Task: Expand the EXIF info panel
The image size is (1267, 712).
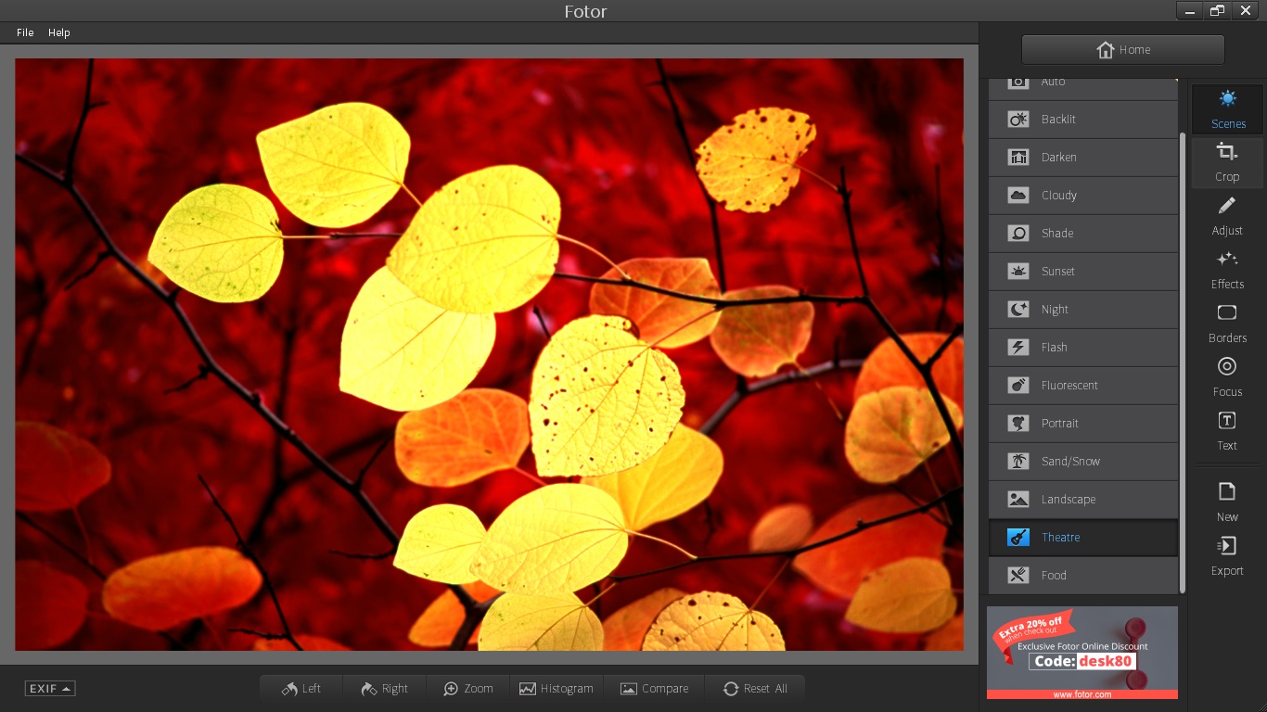Action: 50,688
